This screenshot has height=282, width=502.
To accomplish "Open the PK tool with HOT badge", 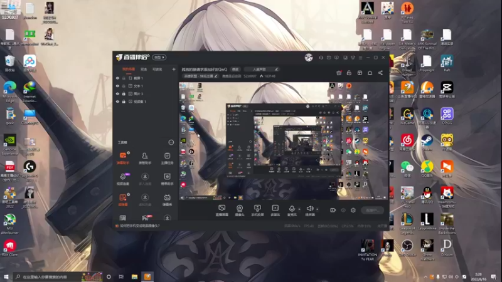I will [145, 217].
